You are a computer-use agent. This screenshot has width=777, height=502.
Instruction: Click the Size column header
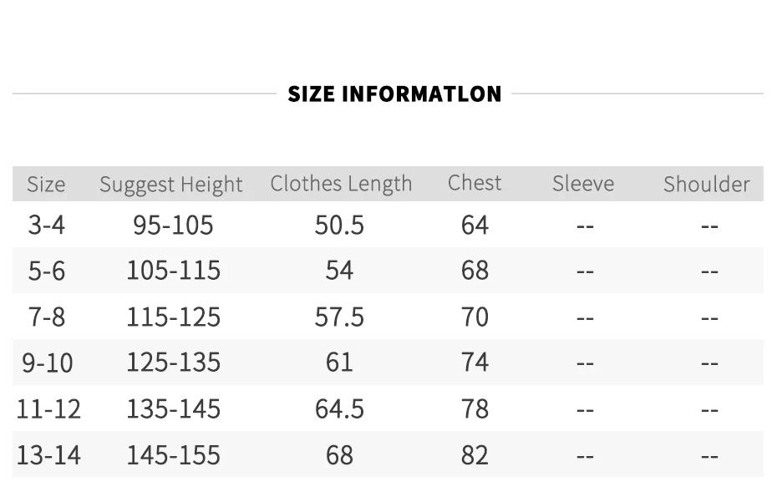(46, 185)
